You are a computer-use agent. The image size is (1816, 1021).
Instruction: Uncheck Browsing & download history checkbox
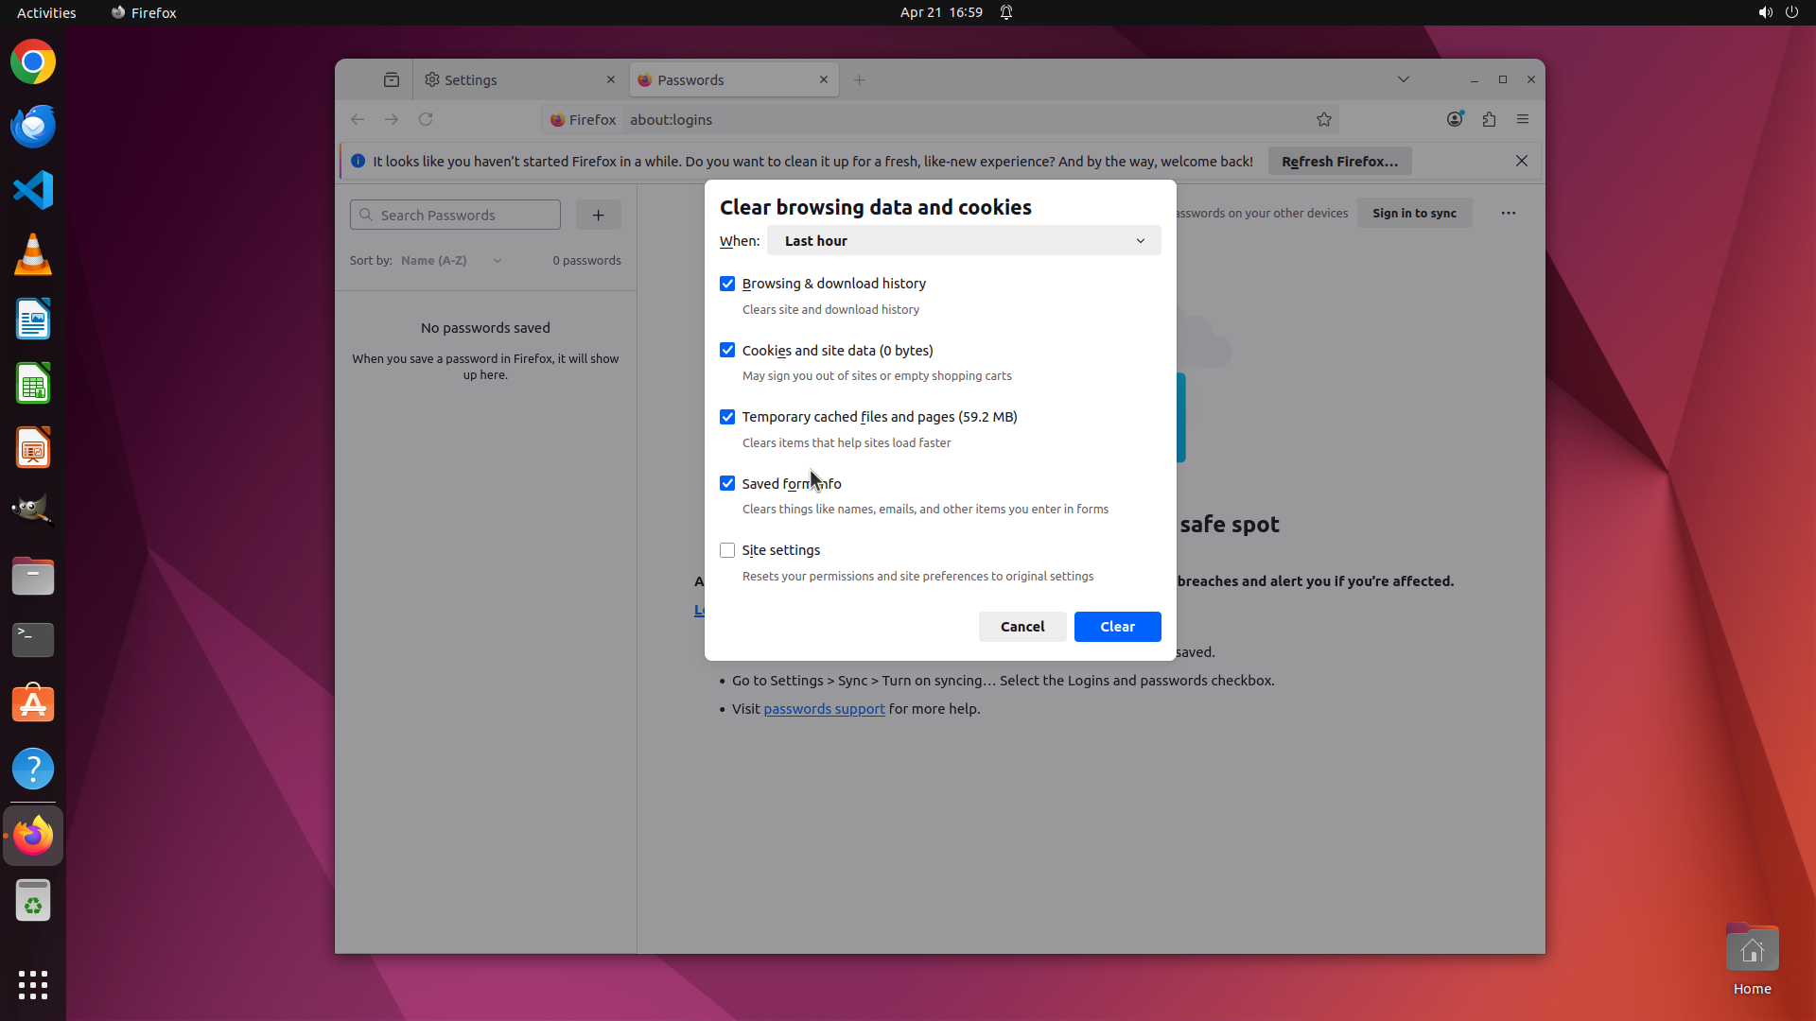pyautogui.click(x=727, y=284)
